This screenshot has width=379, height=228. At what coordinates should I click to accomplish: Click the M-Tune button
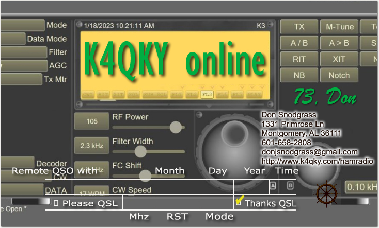coord(339,27)
